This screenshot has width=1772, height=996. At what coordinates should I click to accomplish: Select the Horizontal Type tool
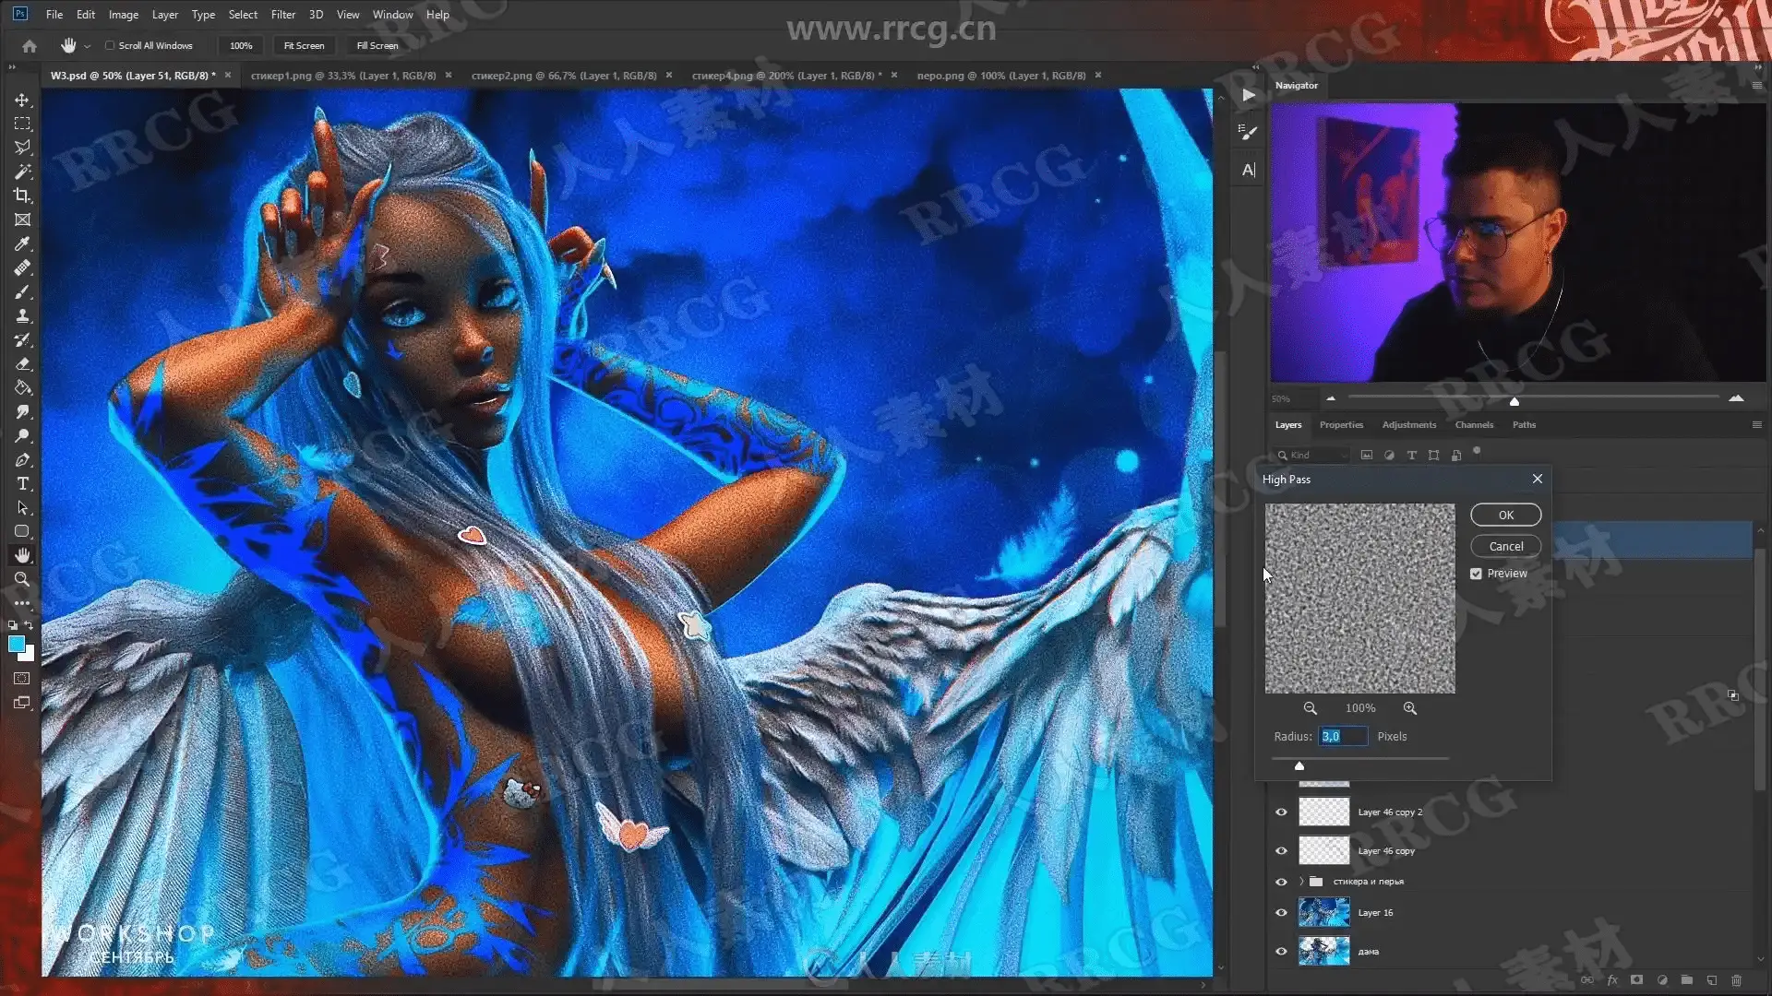[x=22, y=483]
